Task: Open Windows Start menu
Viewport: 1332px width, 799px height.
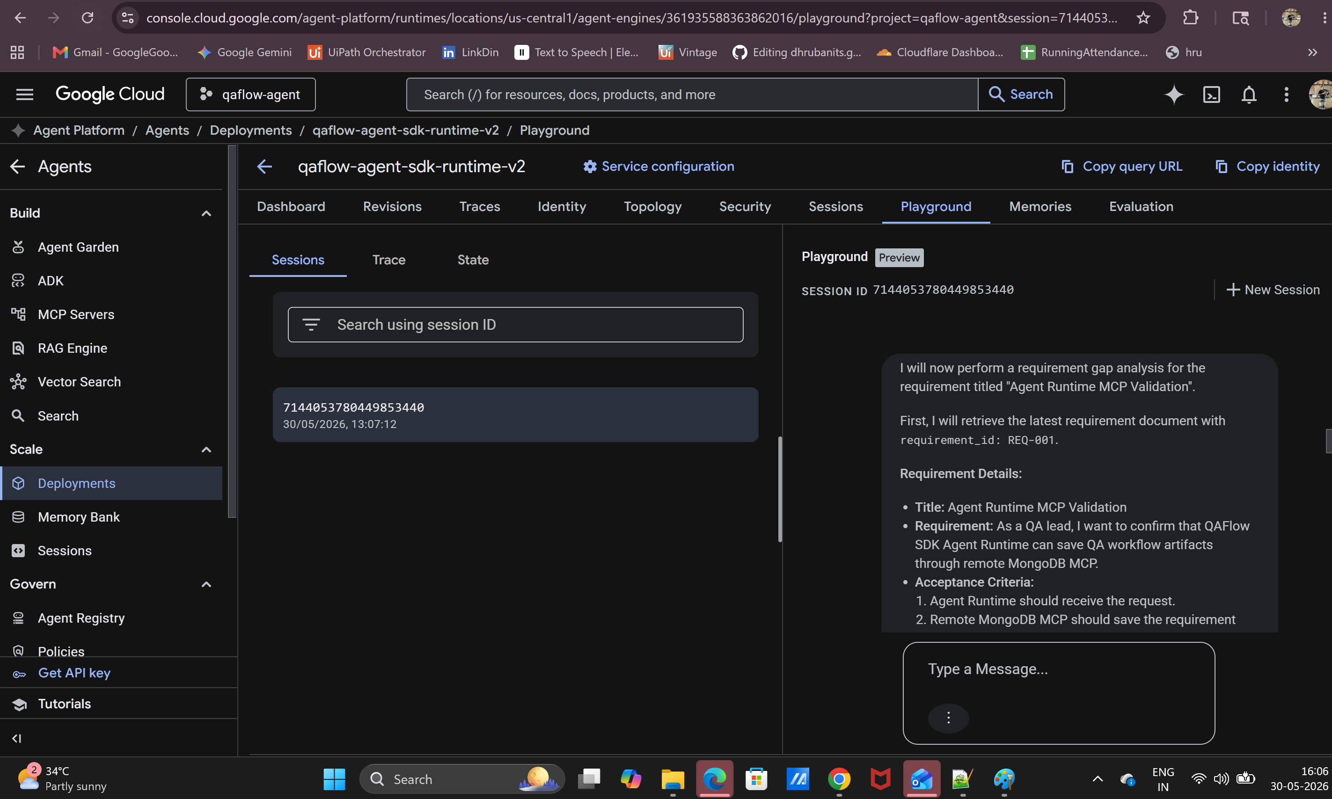Action: pos(334,779)
